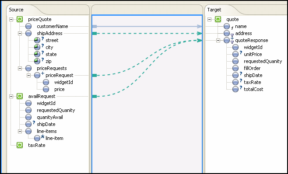
Task: Select widgetId under priceRequest
Action: (63, 83)
